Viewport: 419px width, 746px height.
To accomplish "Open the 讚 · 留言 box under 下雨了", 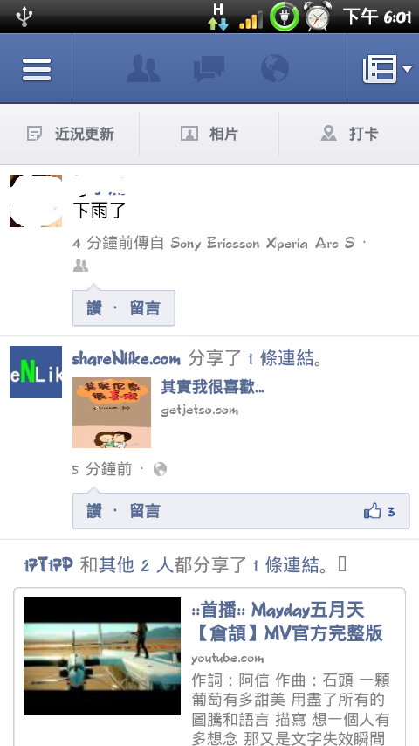I will pos(124,308).
